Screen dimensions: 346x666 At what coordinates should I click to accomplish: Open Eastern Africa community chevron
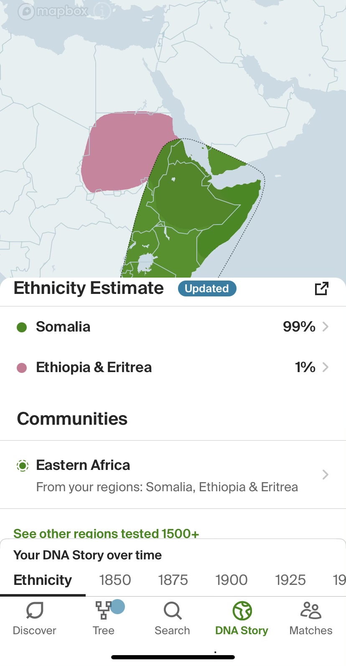tap(326, 475)
